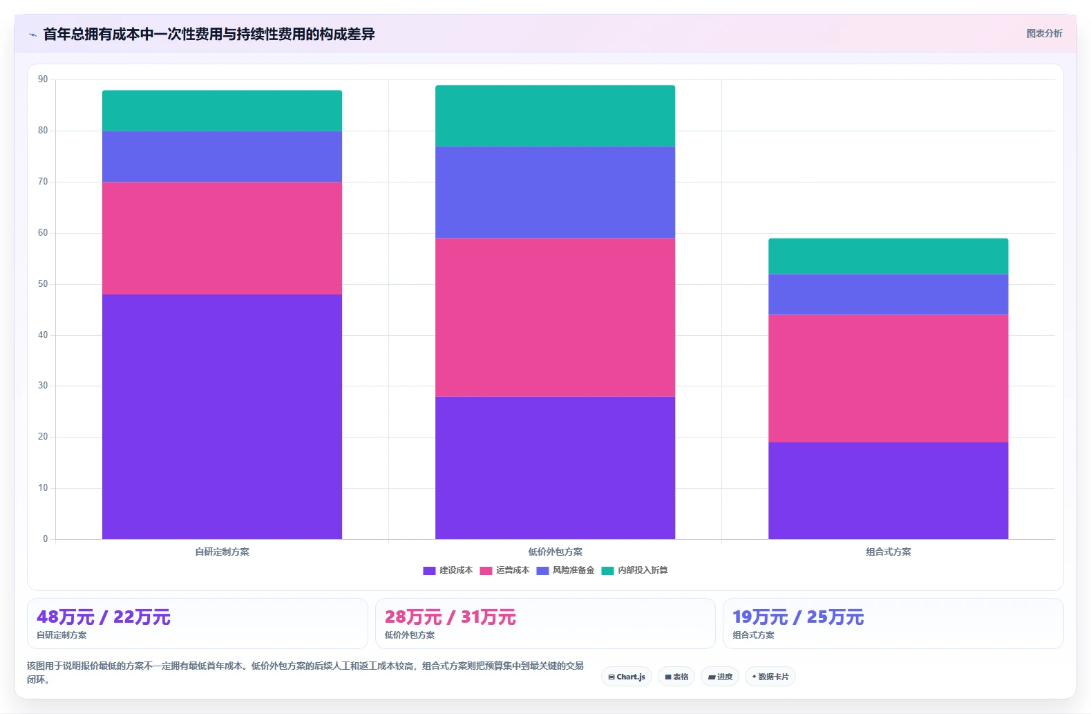
Task: Toggle the 风险准备金 legend item
Action: tap(565, 570)
